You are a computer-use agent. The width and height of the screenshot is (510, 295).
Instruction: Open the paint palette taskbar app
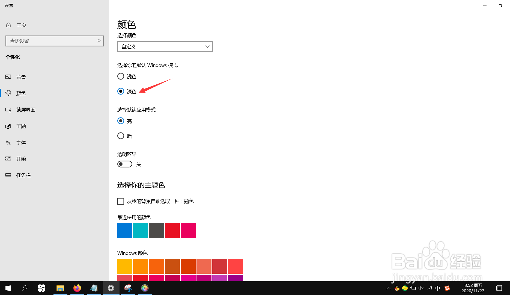tap(128, 288)
